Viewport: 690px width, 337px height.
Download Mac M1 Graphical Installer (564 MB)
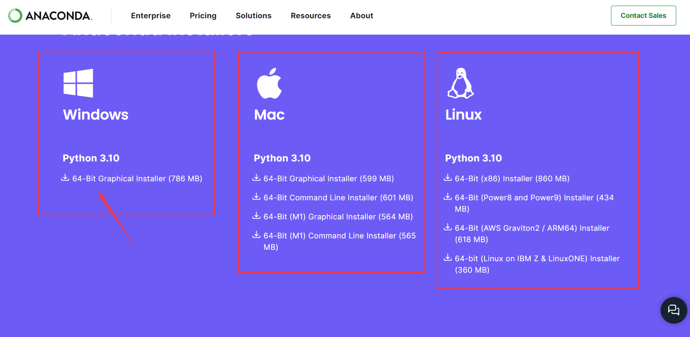click(x=338, y=217)
